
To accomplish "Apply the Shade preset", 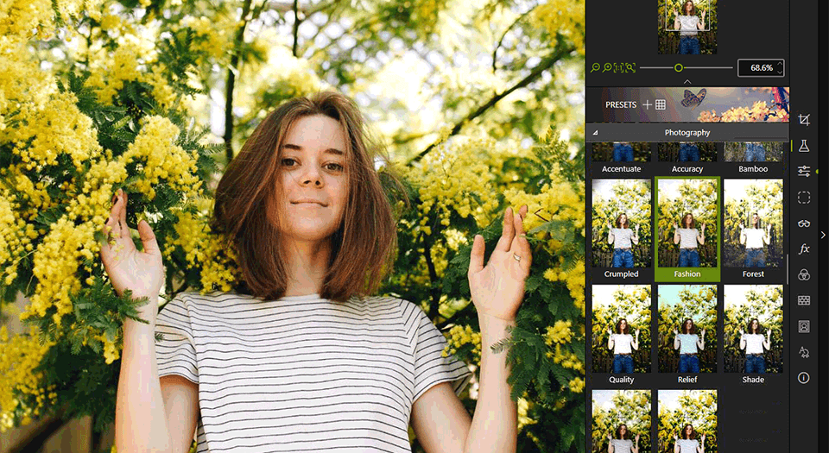I will coord(753,335).
